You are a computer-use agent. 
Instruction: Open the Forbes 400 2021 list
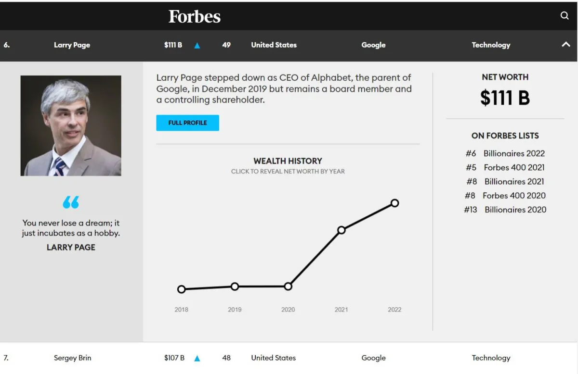pyautogui.click(x=514, y=167)
